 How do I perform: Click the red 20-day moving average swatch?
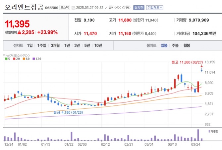click(x=14, y=59)
